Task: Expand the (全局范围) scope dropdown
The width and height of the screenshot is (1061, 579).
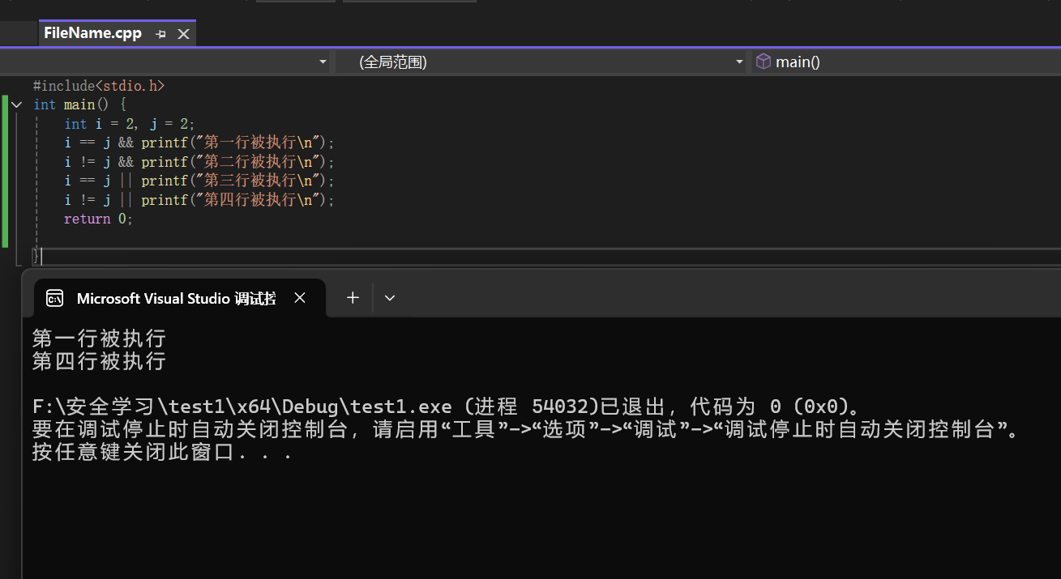Action: pyautogui.click(x=738, y=62)
